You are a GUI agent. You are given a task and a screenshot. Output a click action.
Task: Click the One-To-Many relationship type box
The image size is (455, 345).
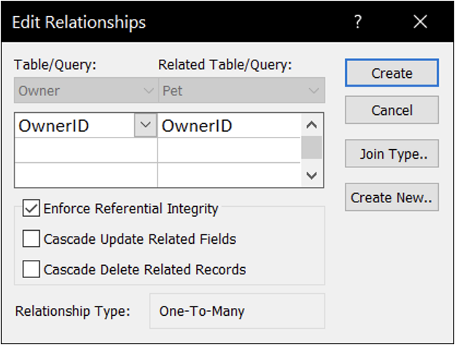tap(237, 312)
